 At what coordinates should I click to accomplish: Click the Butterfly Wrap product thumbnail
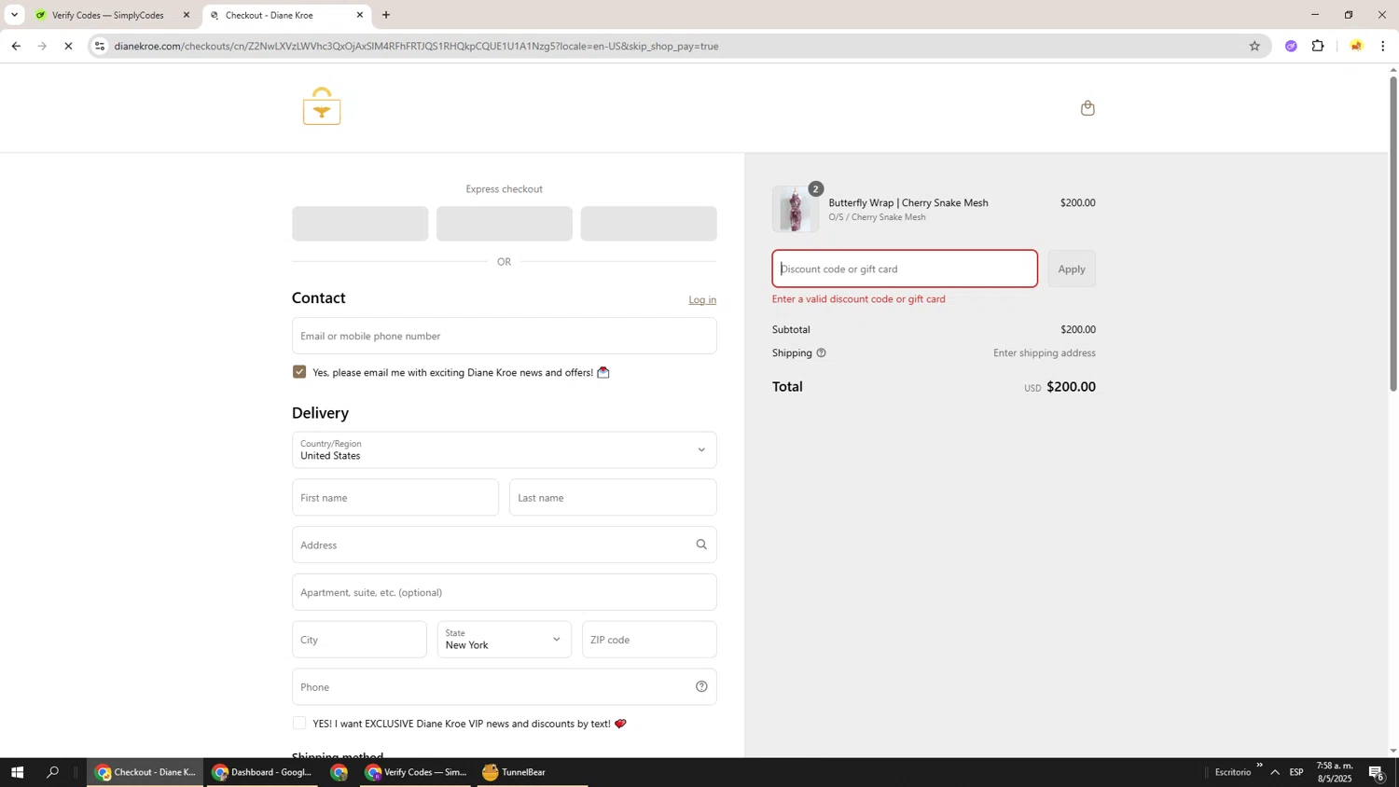point(796,209)
